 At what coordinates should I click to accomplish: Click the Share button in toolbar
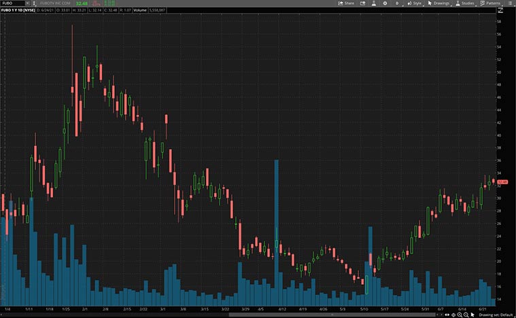coord(346,3)
